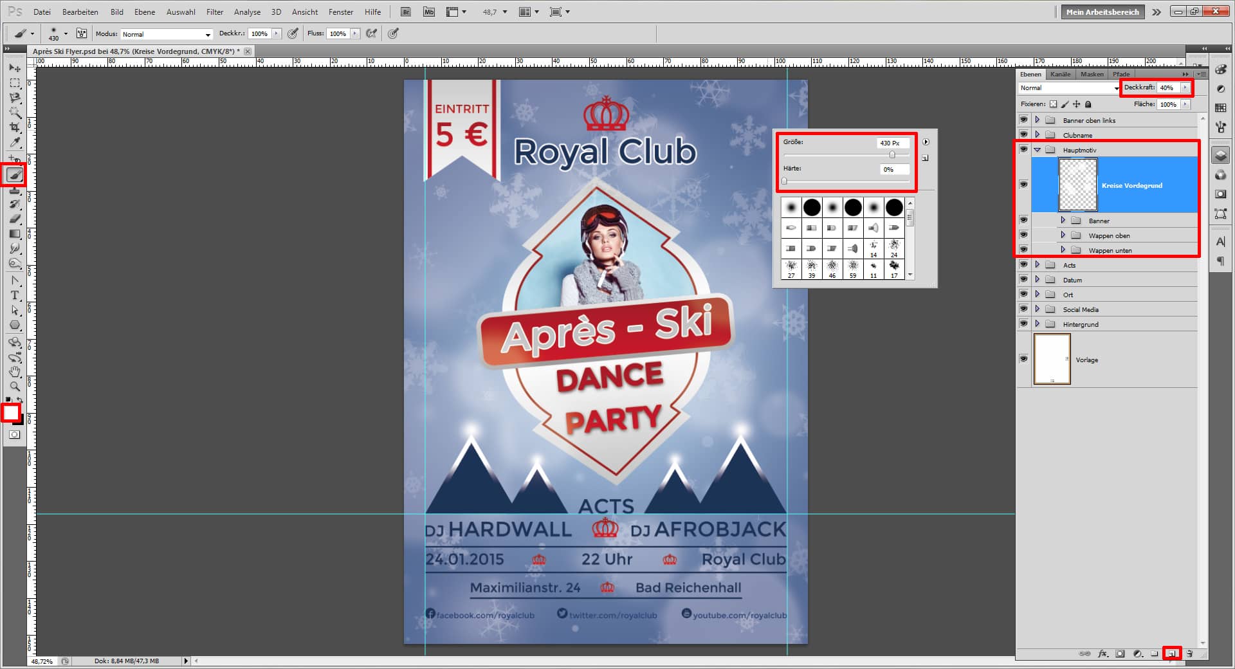Select the Kreise Vordegrund layer thumbnail
This screenshot has width=1235, height=669.
click(x=1077, y=185)
